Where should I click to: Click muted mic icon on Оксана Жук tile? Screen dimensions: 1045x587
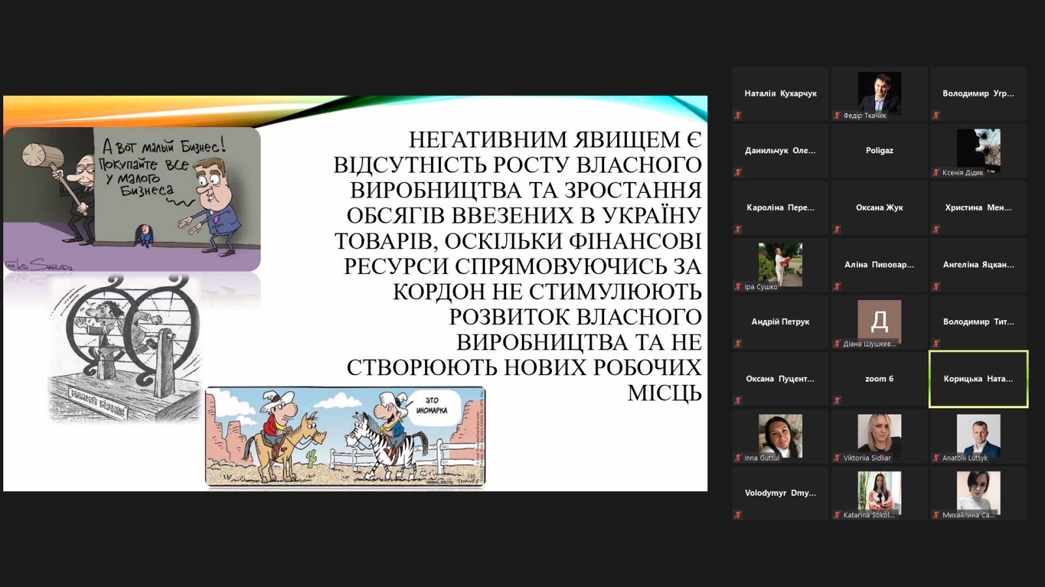tap(837, 230)
